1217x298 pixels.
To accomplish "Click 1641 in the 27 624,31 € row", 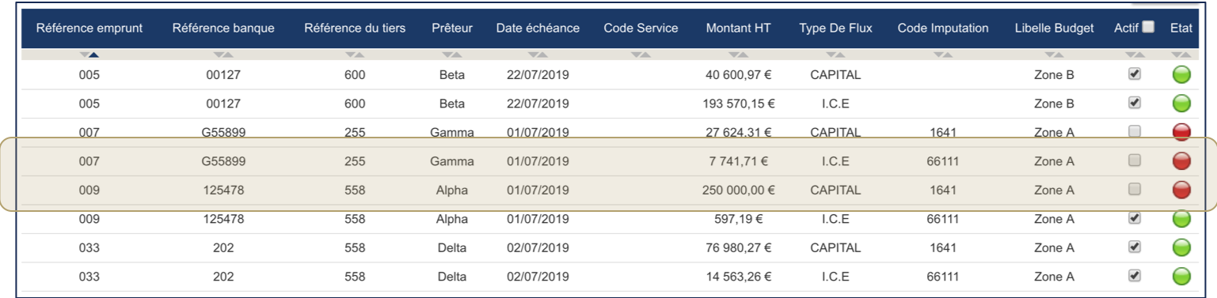I will [943, 132].
